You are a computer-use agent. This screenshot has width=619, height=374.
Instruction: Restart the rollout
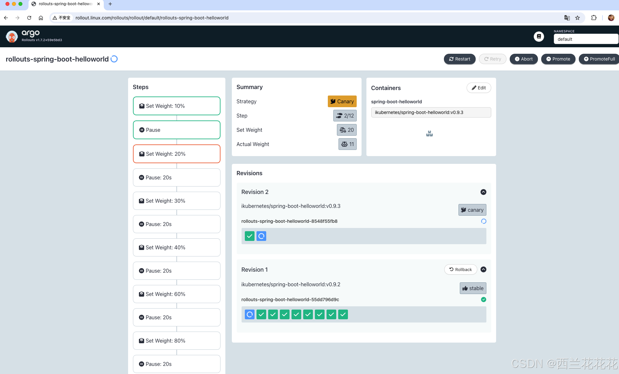point(459,59)
